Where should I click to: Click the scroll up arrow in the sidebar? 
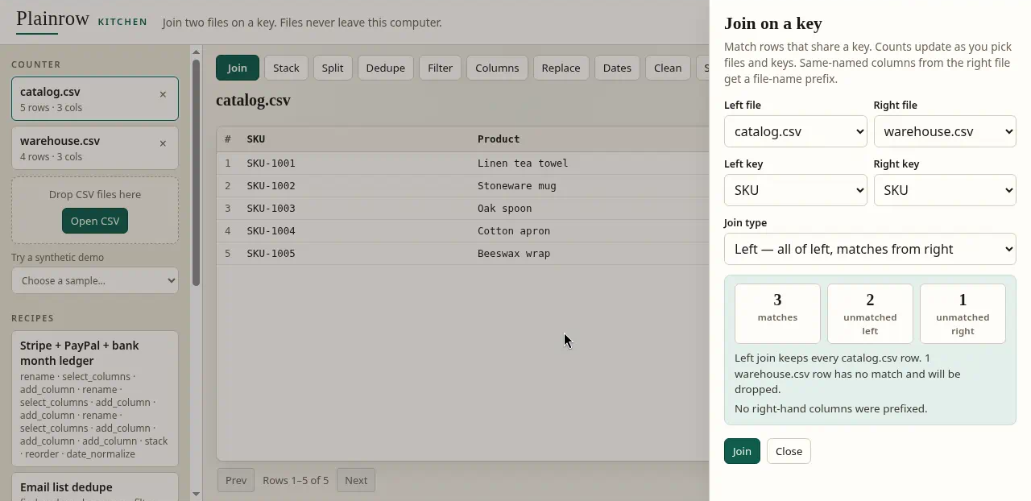tap(196, 52)
